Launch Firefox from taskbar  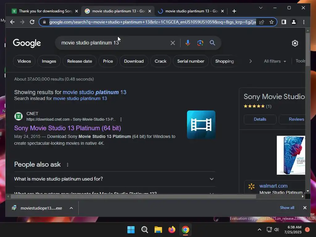point(172,230)
